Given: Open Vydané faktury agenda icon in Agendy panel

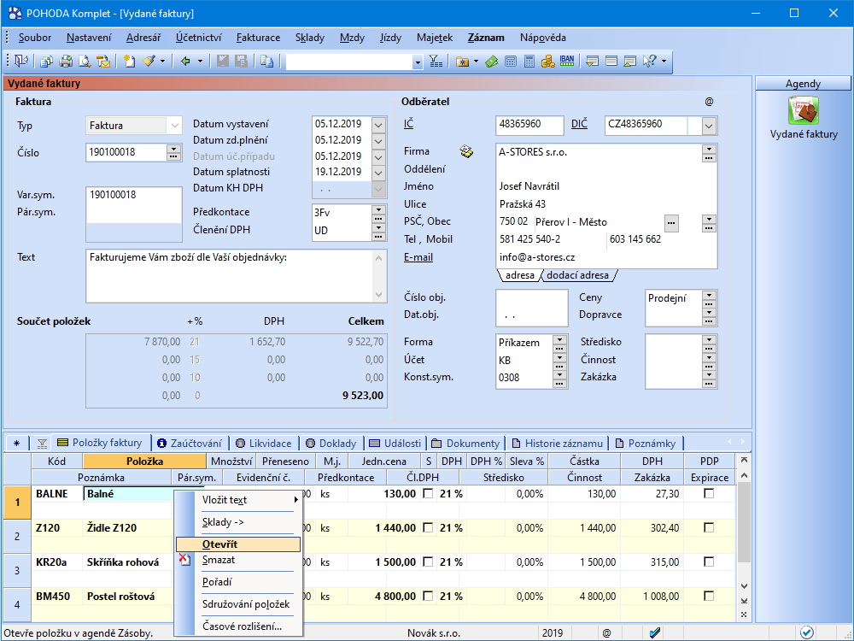Looking at the screenshot, I should tap(804, 109).
